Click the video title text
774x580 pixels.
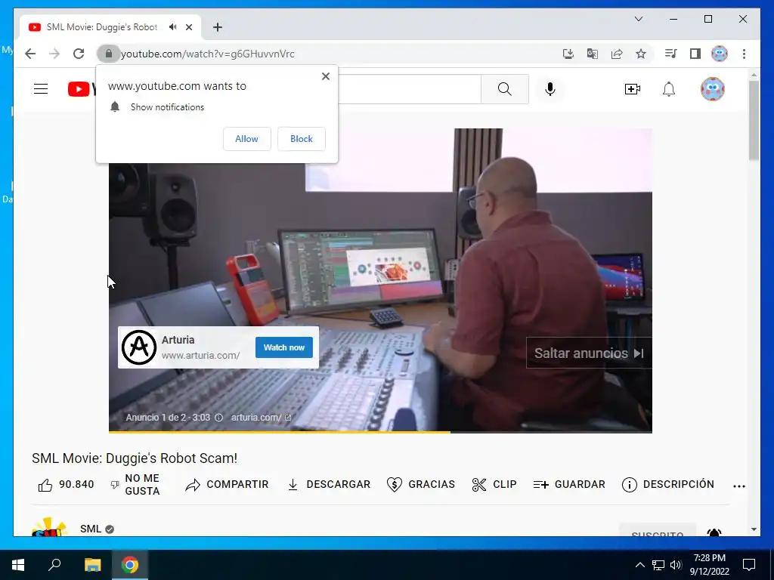[x=135, y=458]
